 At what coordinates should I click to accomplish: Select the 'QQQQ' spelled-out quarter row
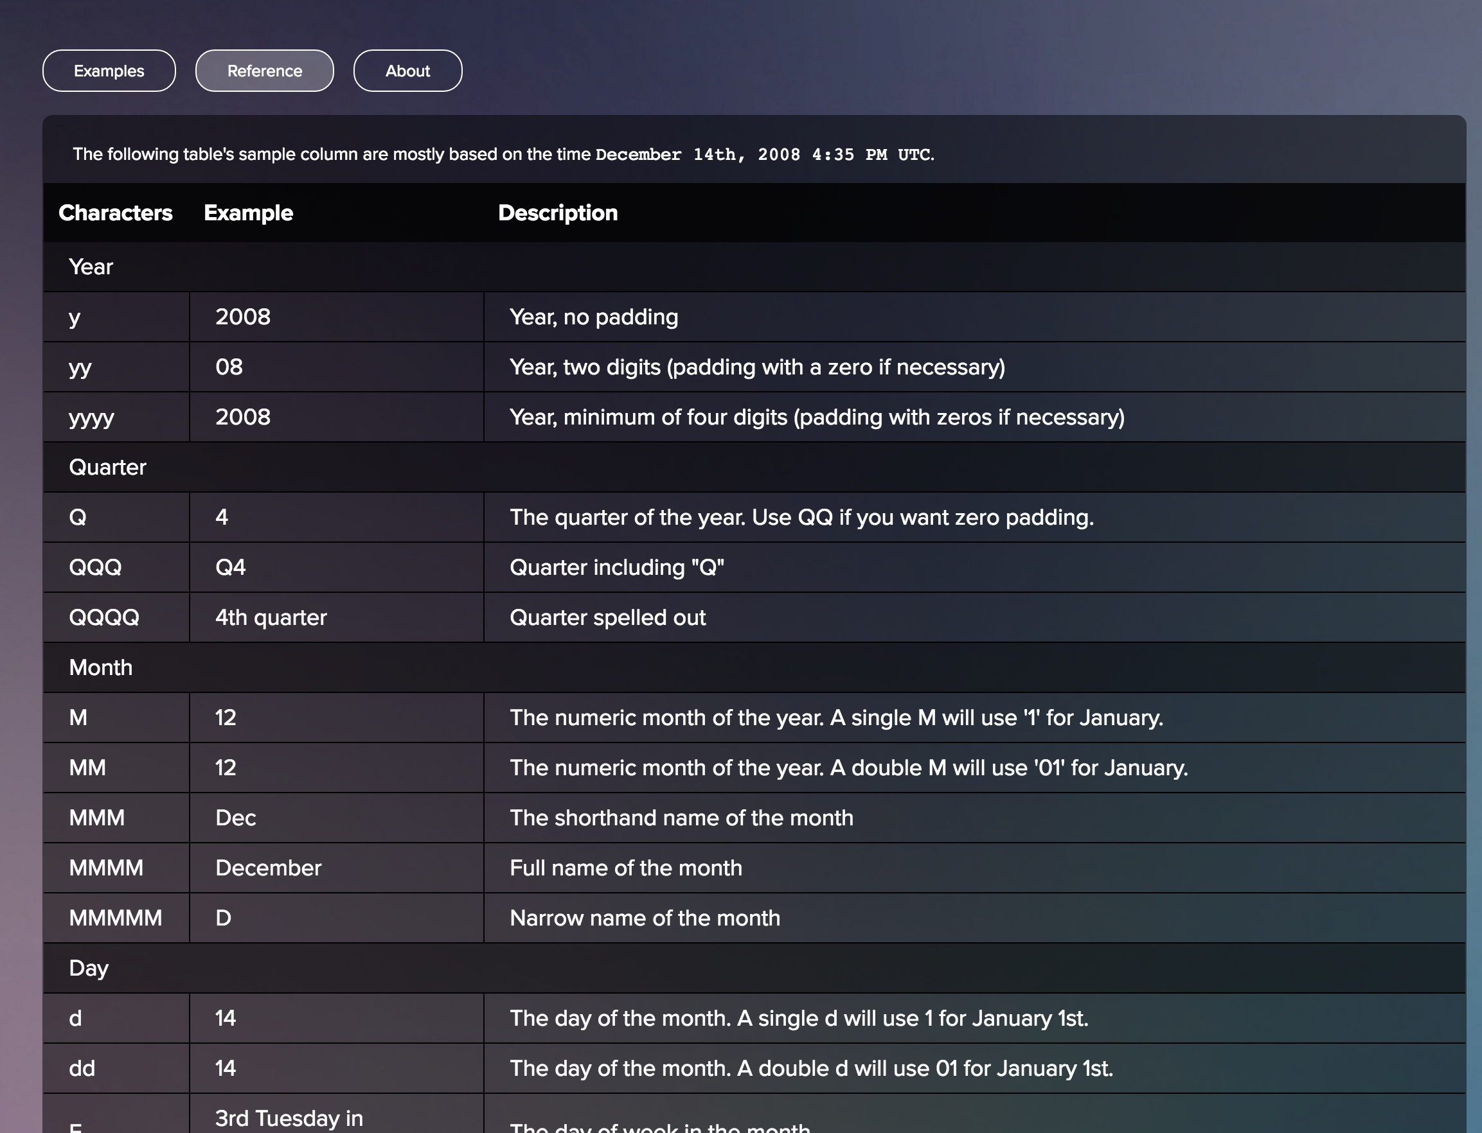(x=115, y=617)
